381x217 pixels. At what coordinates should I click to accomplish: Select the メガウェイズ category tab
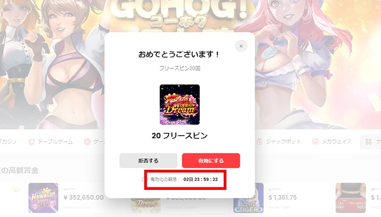(332, 142)
